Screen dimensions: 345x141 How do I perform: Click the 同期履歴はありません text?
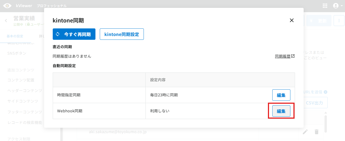(x=72, y=56)
